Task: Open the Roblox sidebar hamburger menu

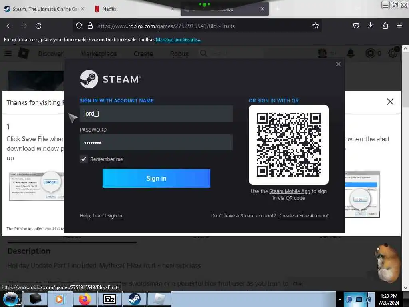Action: (x=8, y=53)
